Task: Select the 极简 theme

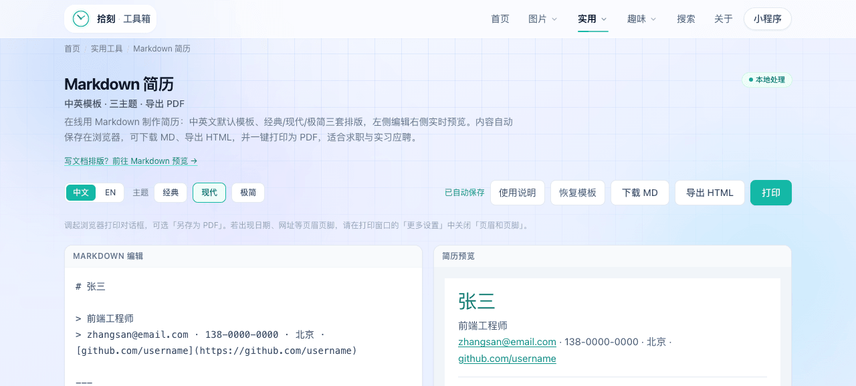Action: tap(248, 193)
